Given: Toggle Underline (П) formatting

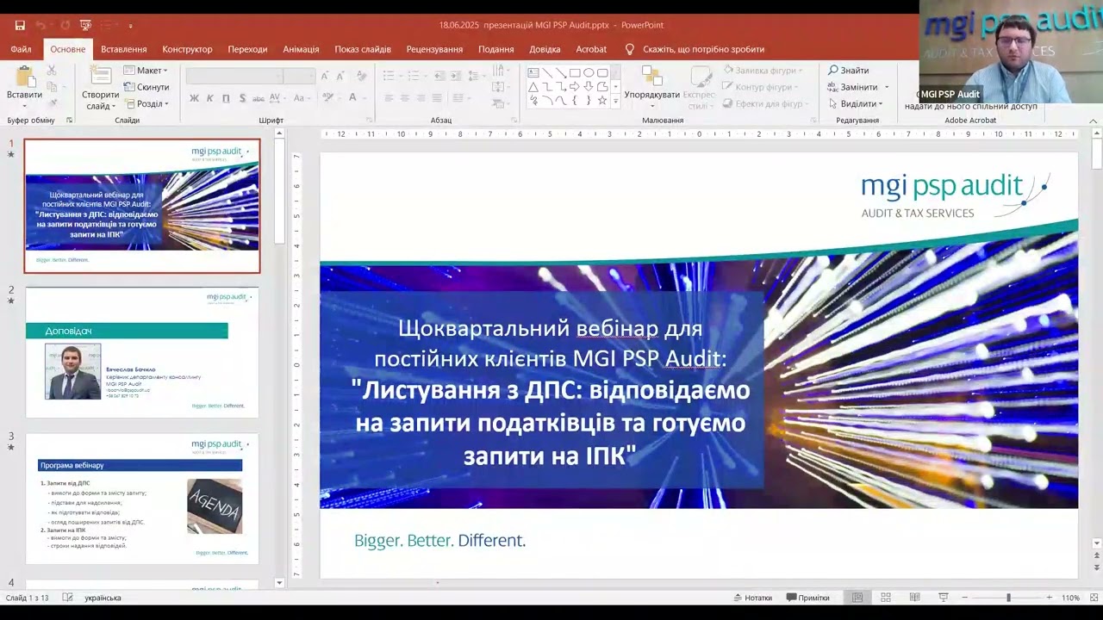Looking at the screenshot, I should tap(226, 98).
